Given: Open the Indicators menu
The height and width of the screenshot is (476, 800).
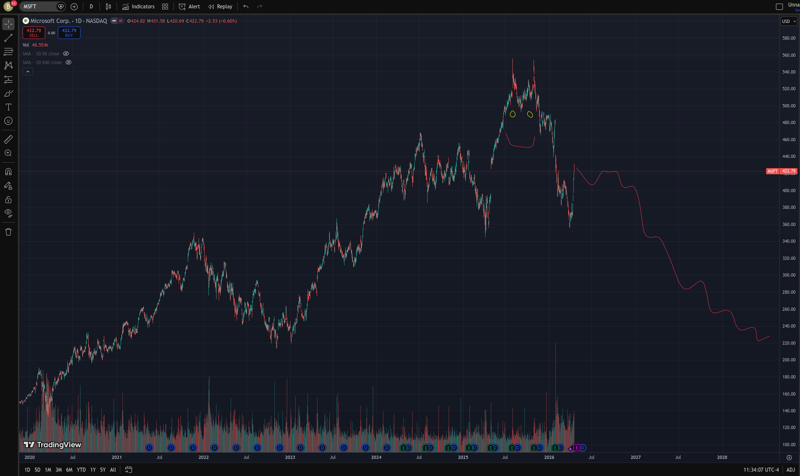Looking at the screenshot, I should 138,7.
